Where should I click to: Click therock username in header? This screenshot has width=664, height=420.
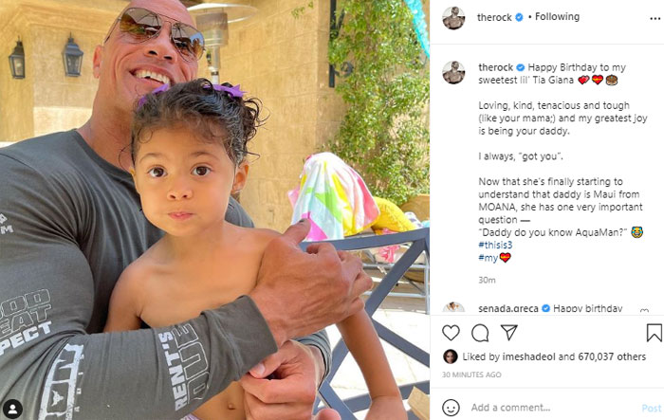[494, 17]
